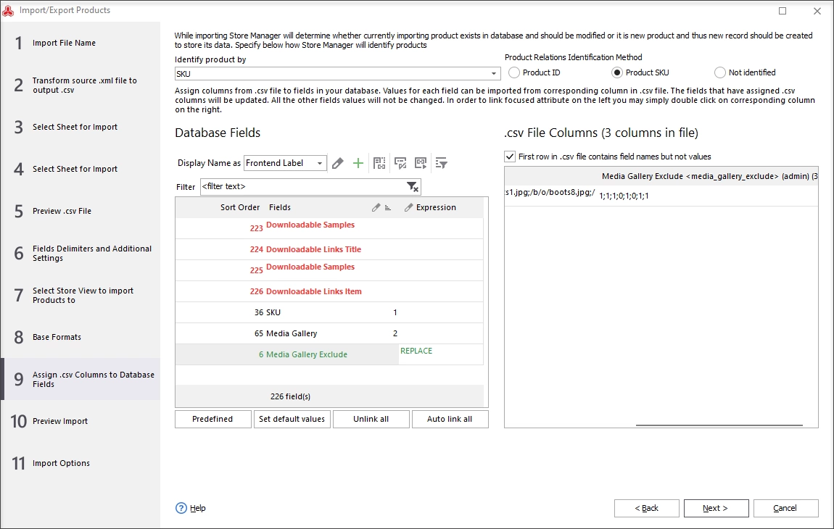
Task: Maximize the Import/Export Products window
Action: point(783,11)
